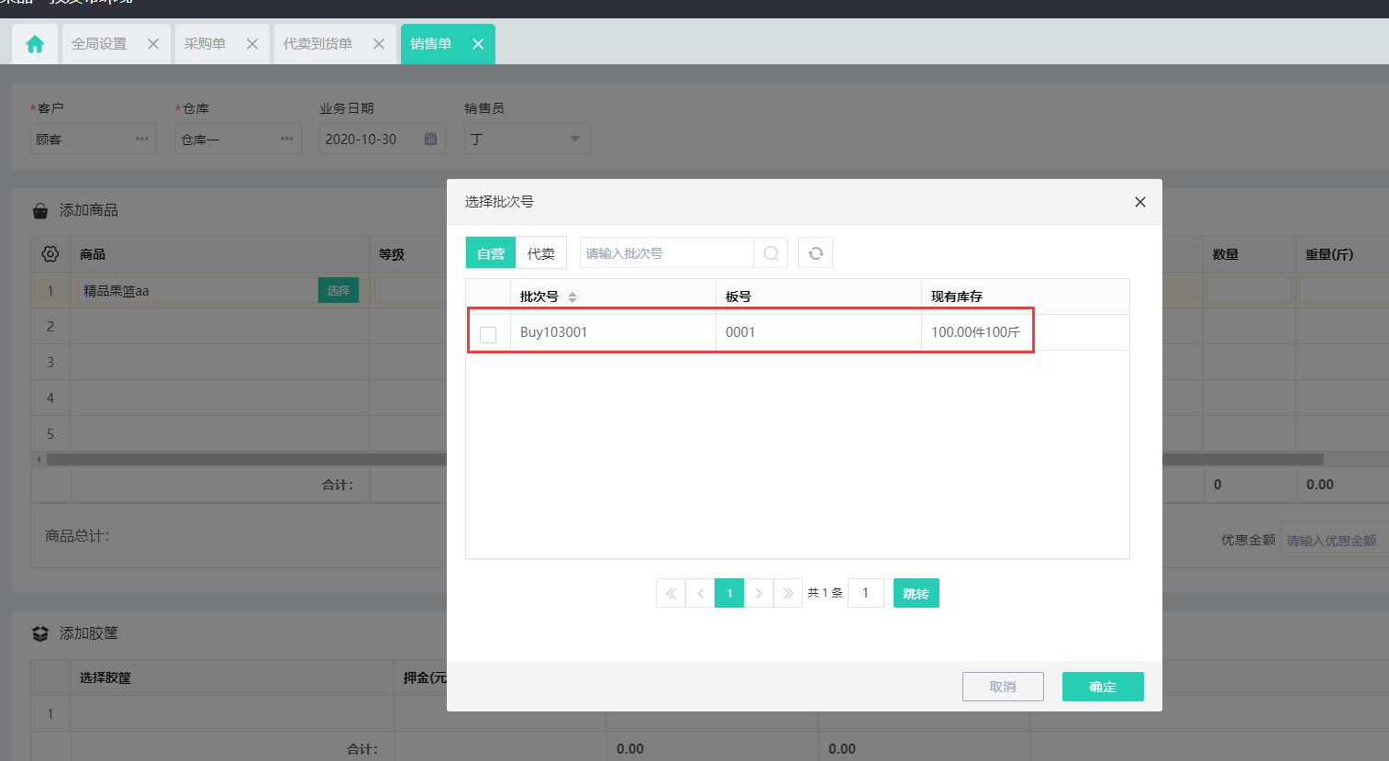Click the goods table horizontal scrollbar
Screen dimensions: 1389x761
tap(684, 459)
